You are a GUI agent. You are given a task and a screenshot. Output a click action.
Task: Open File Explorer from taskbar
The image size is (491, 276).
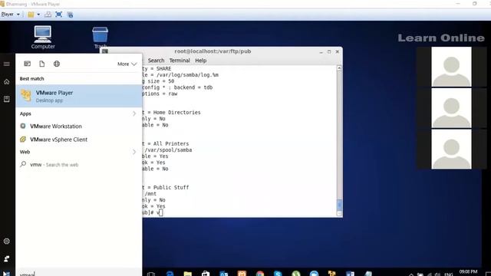[x=187, y=274]
